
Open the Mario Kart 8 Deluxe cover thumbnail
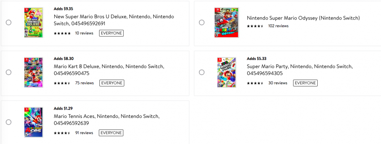pos(33,72)
